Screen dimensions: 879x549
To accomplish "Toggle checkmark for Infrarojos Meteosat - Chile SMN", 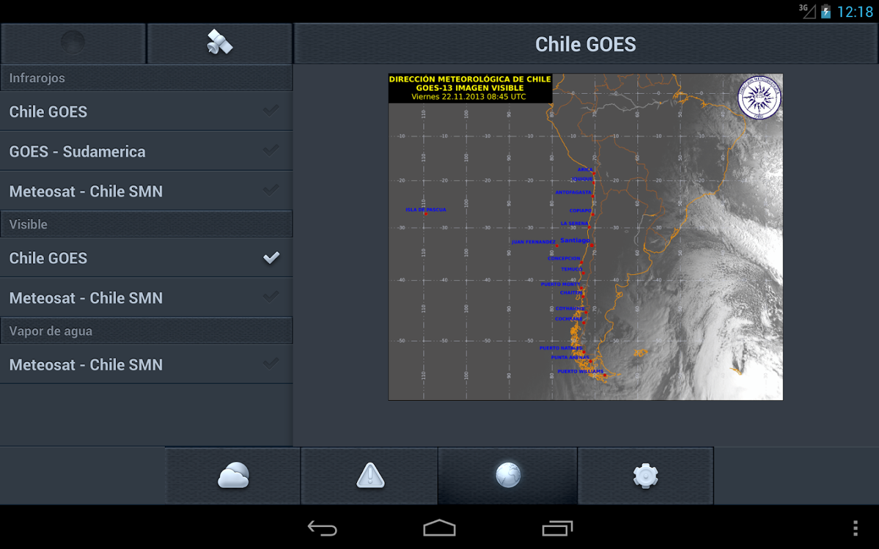I will pyautogui.click(x=271, y=190).
